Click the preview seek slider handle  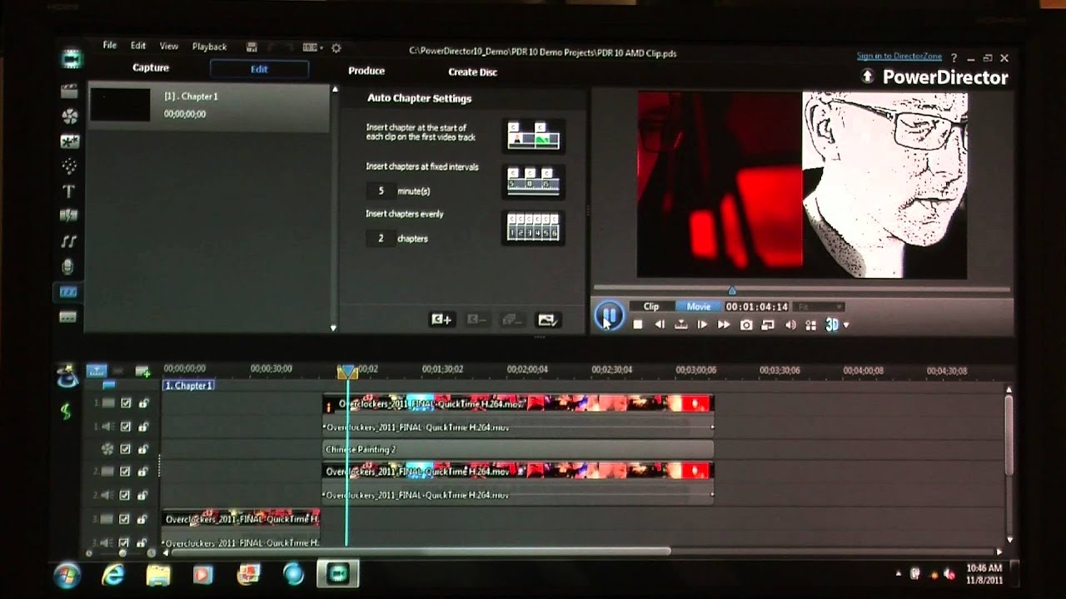click(x=732, y=290)
